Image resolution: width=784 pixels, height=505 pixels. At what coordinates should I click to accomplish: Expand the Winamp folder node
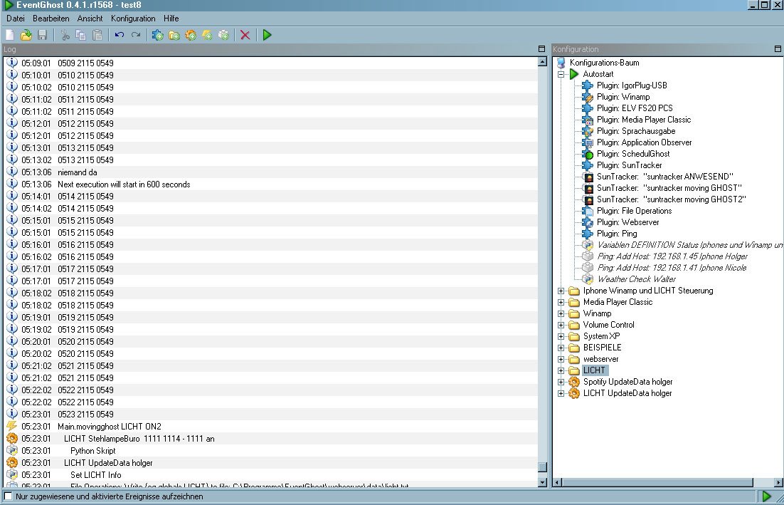click(561, 314)
